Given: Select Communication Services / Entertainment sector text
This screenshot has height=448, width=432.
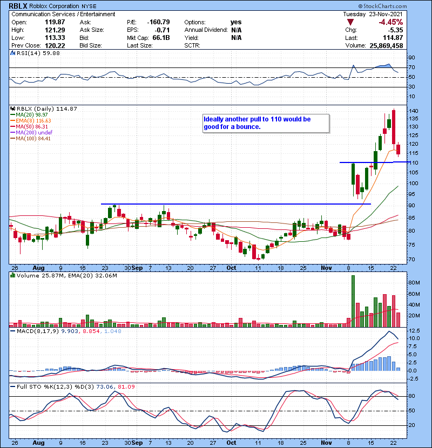Looking at the screenshot, I should [x=63, y=14].
